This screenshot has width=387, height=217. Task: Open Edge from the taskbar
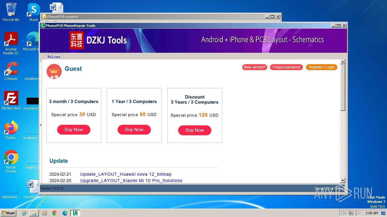coord(65,213)
